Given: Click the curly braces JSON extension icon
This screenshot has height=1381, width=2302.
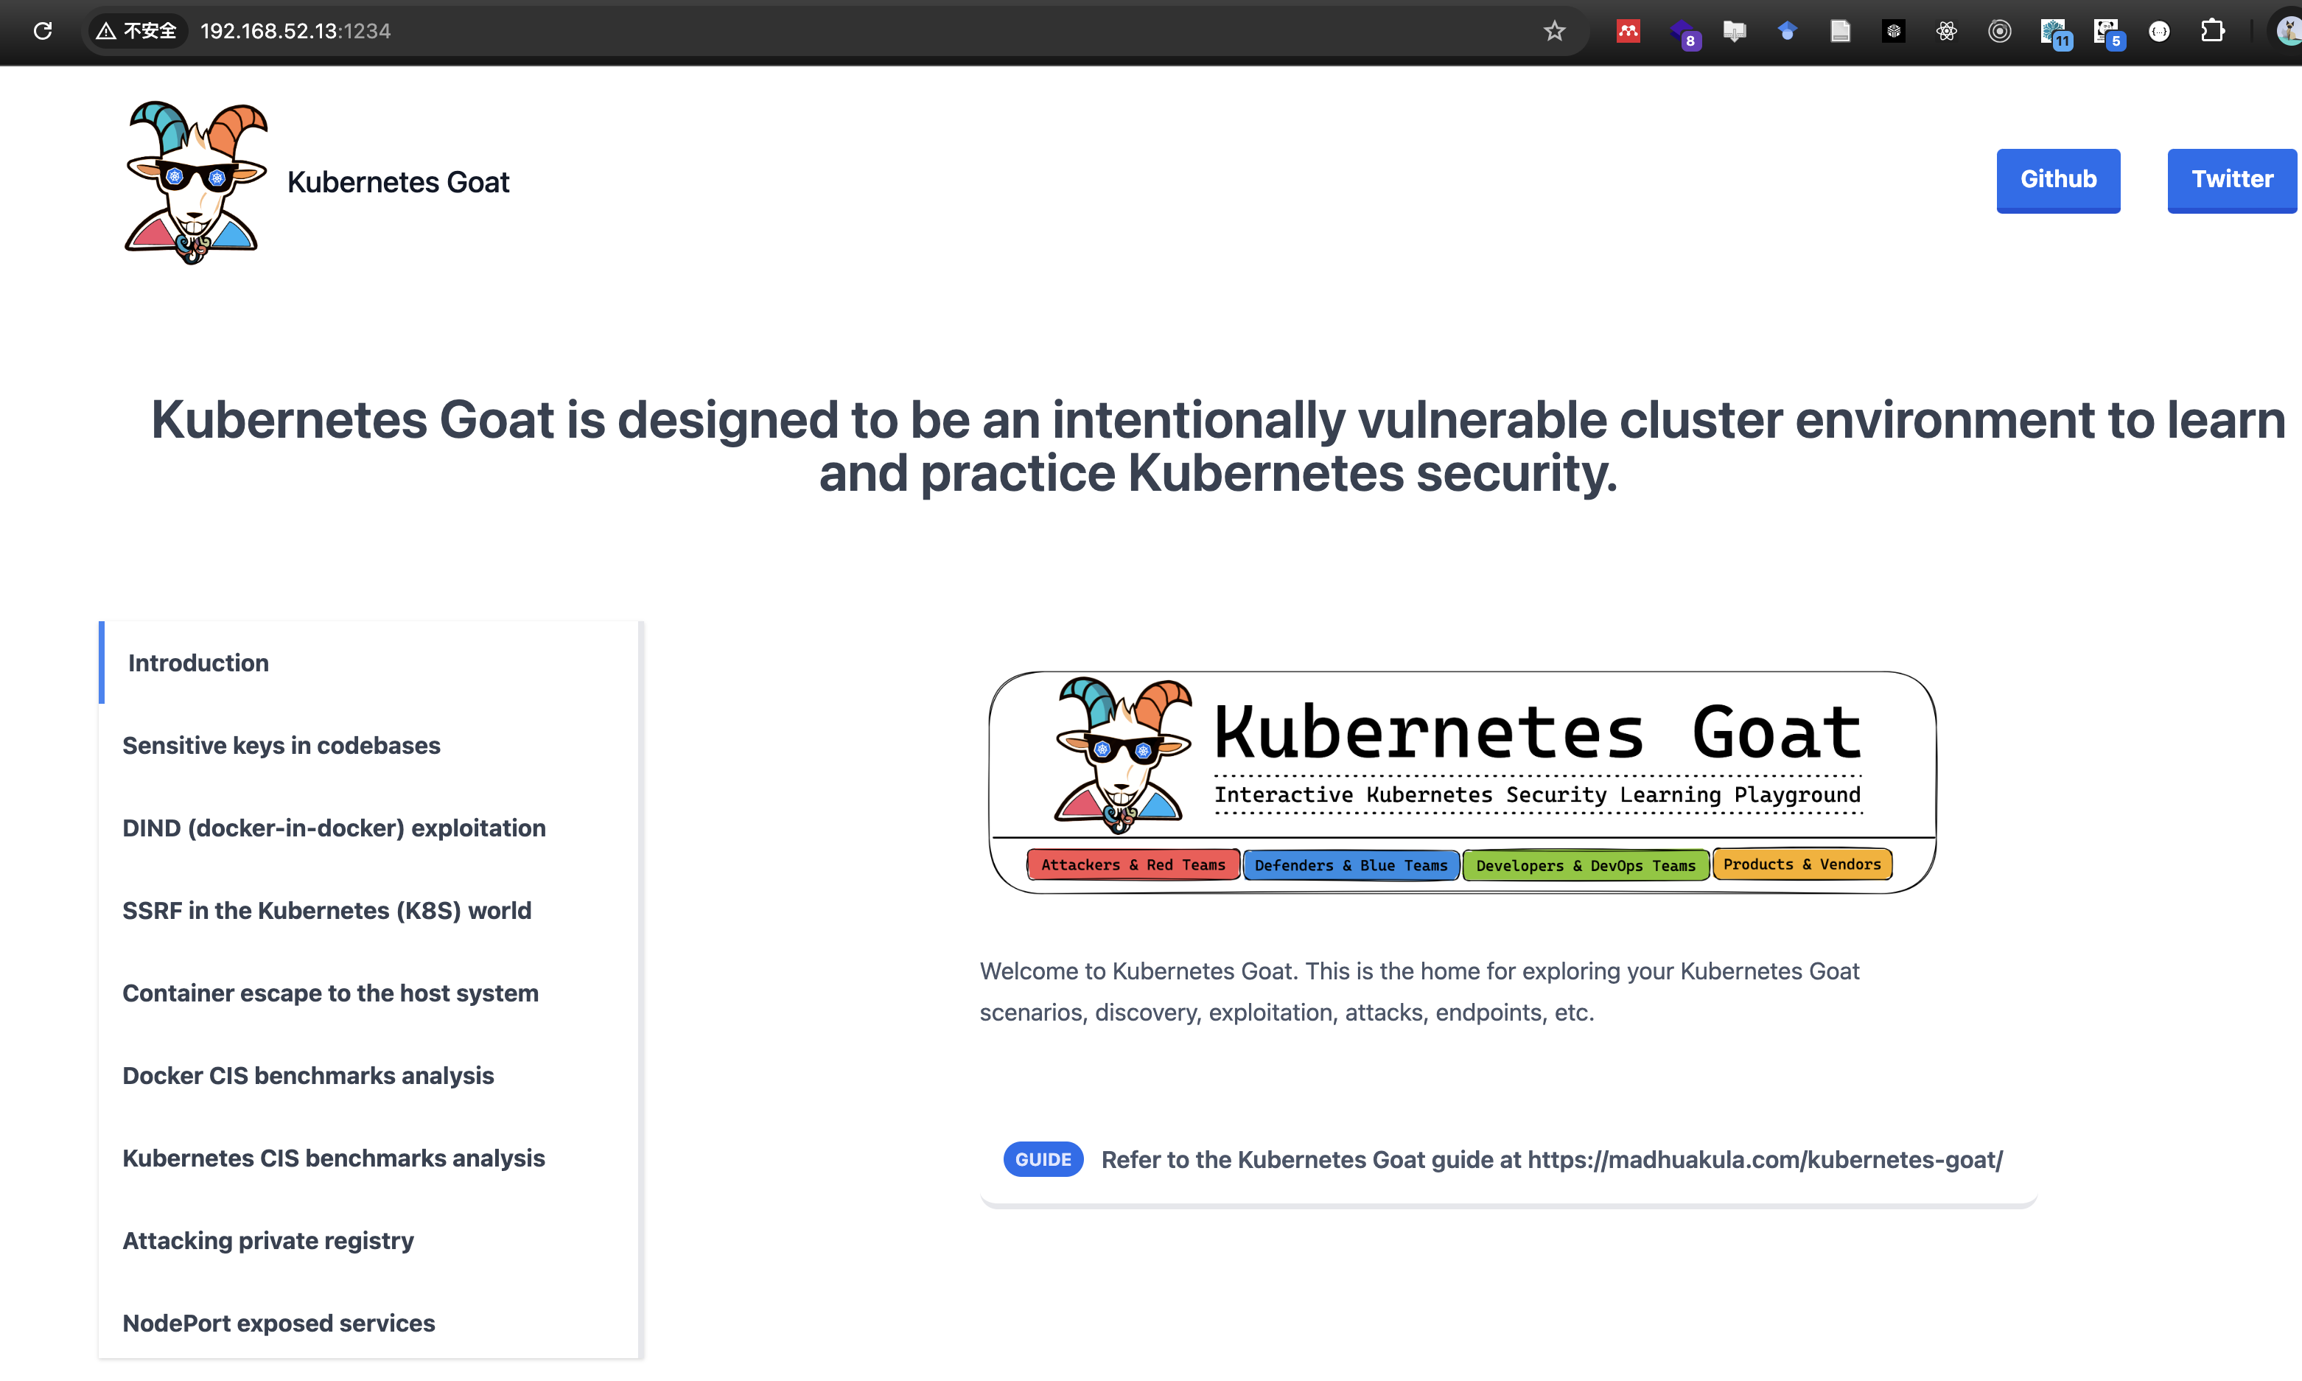Looking at the screenshot, I should coord(2159,31).
